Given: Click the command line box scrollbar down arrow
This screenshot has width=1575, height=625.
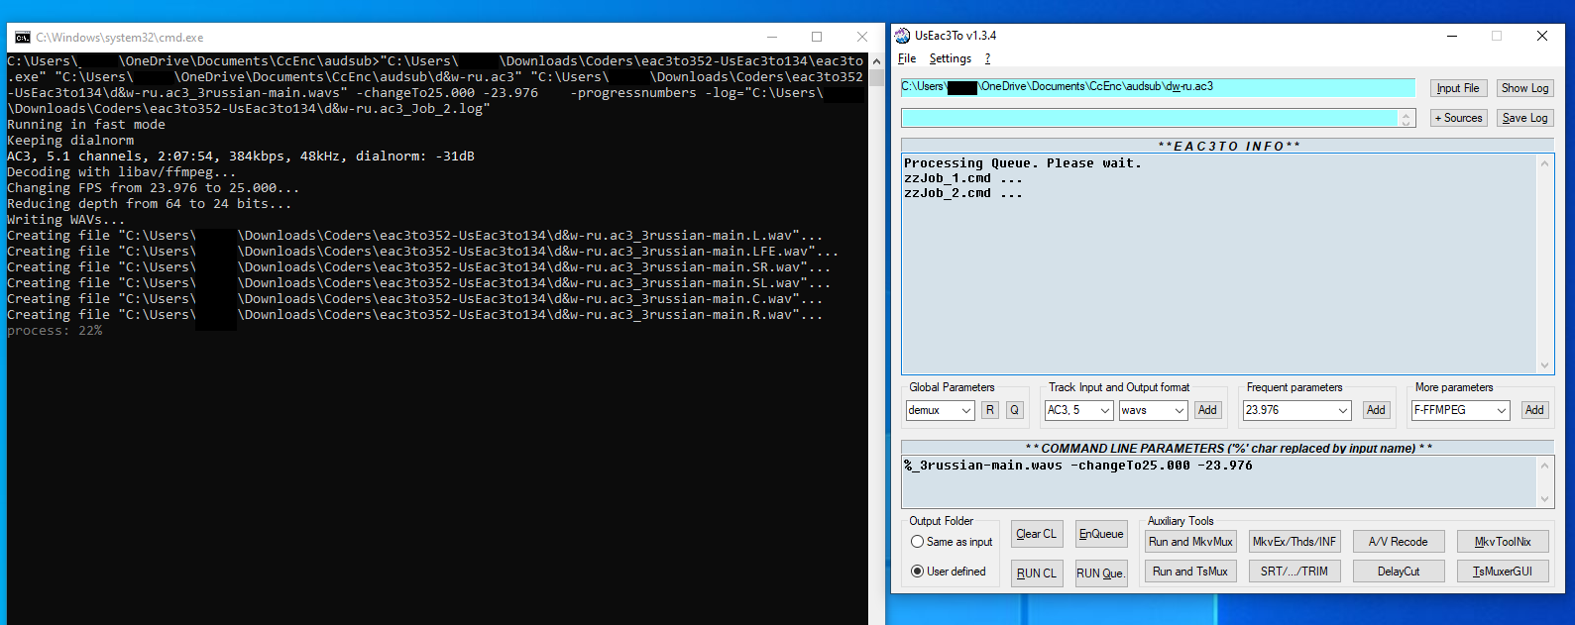Looking at the screenshot, I should (1544, 499).
